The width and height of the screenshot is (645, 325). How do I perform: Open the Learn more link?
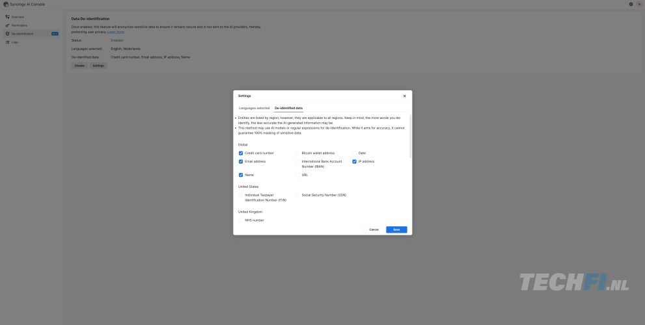click(116, 32)
